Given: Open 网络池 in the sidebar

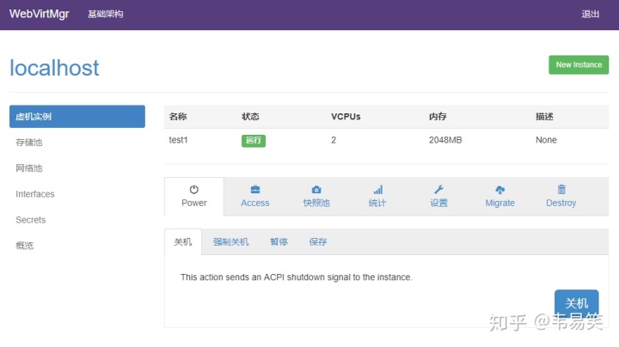Looking at the screenshot, I should pyautogui.click(x=29, y=168).
